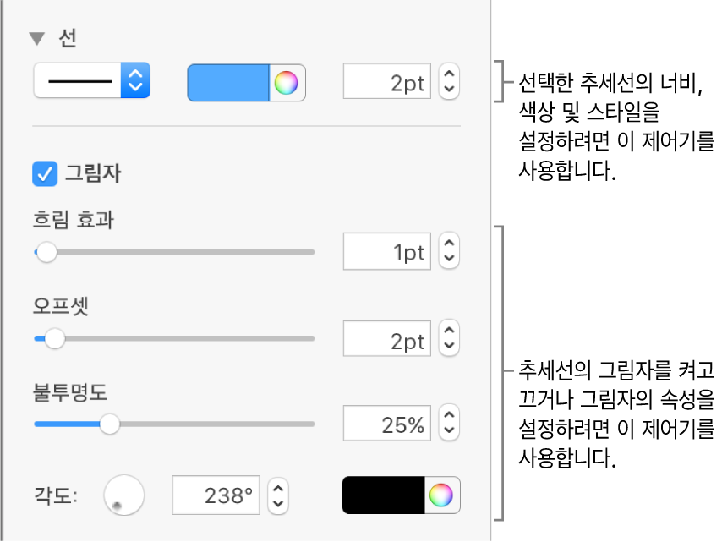Open the line style dropdown
722x542 pixels.
91,81
